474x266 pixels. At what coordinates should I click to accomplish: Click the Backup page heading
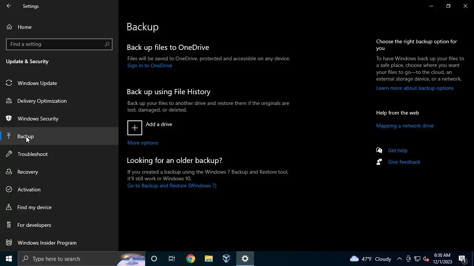tap(143, 27)
